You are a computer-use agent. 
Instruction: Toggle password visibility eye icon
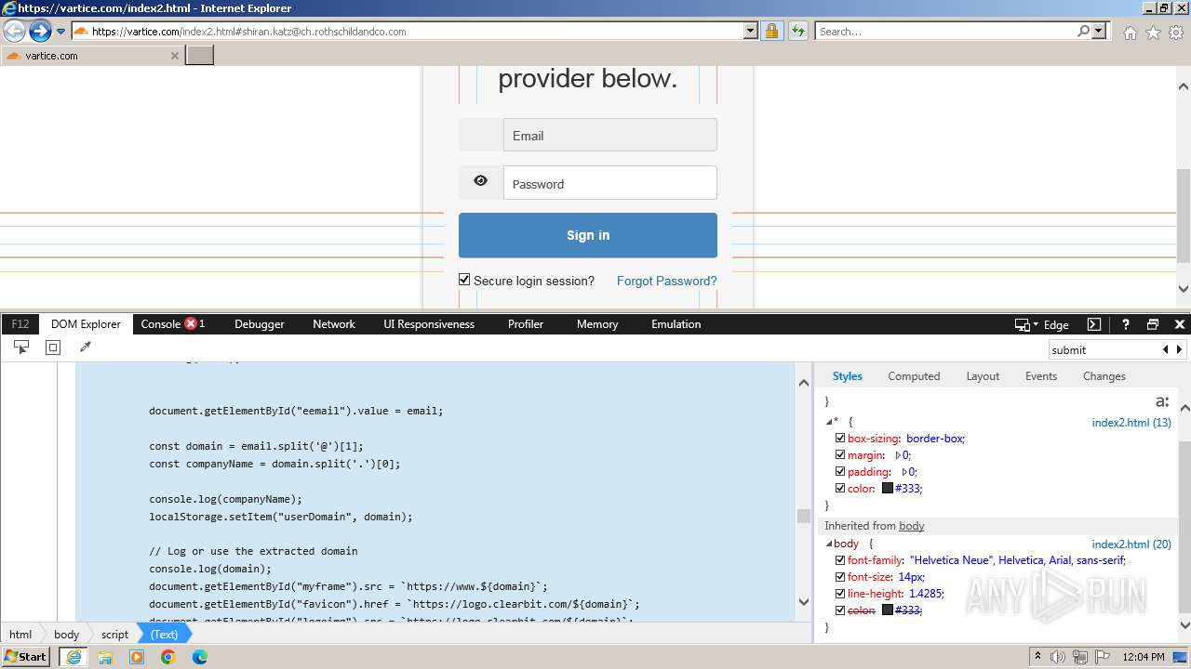point(480,181)
